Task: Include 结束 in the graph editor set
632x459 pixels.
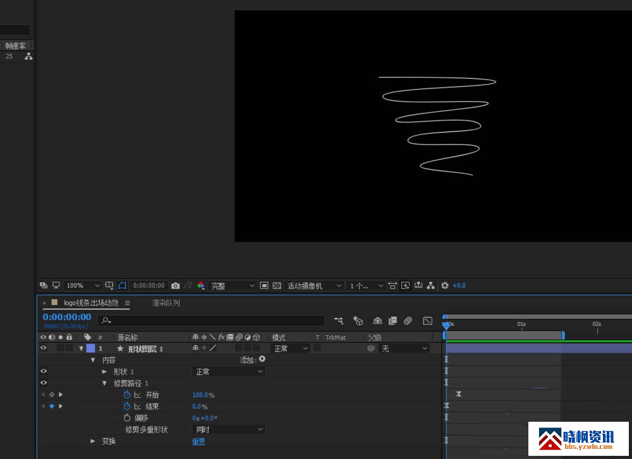Action: coord(137,407)
